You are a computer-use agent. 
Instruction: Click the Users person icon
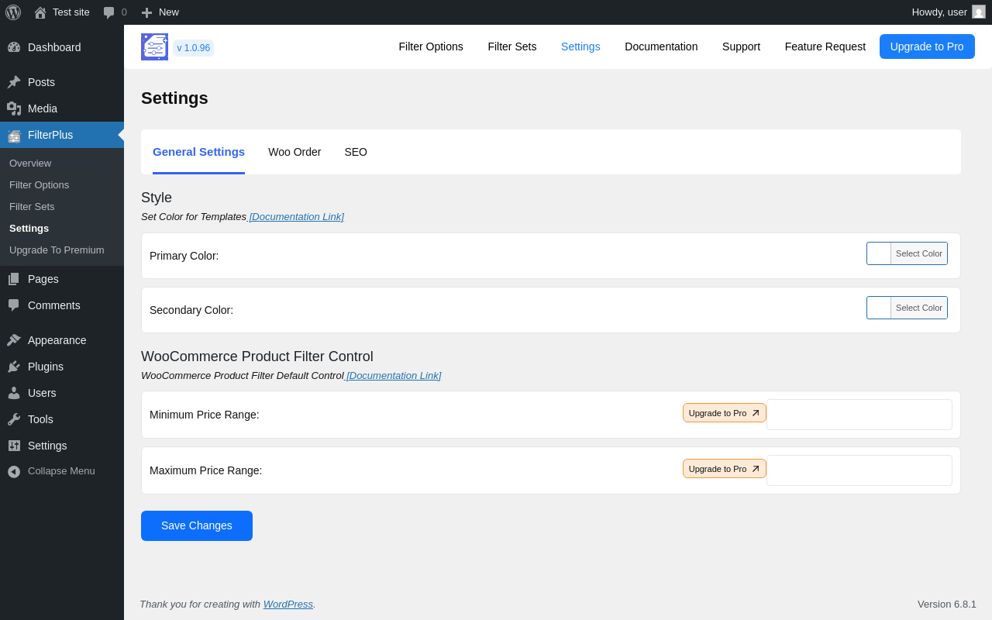pos(14,393)
